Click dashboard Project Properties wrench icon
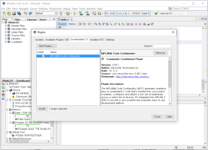 [x=3, y=84]
